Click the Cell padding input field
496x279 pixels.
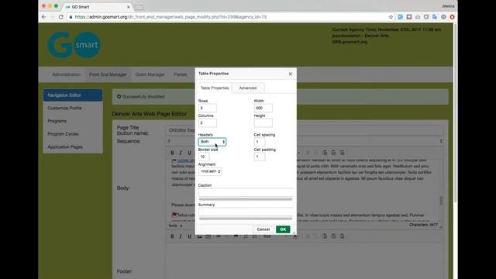coord(260,157)
